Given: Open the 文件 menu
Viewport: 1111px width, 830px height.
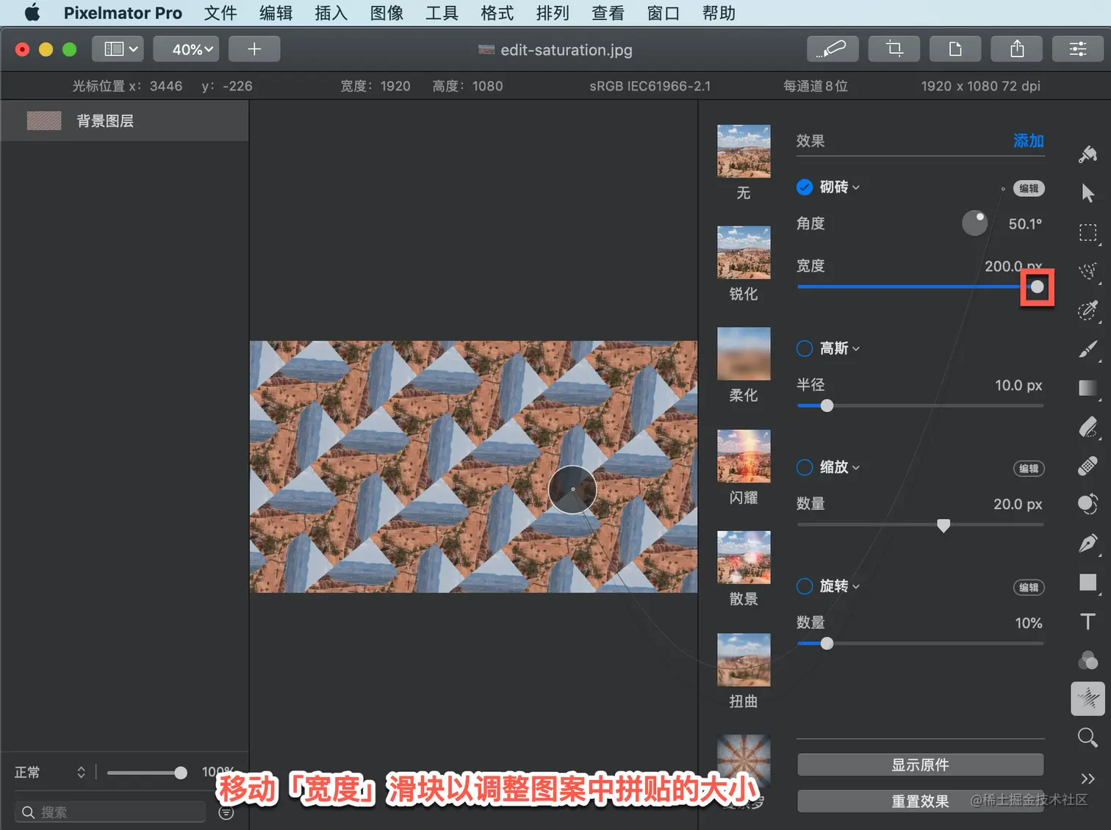Looking at the screenshot, I should (x=220, y=13).
